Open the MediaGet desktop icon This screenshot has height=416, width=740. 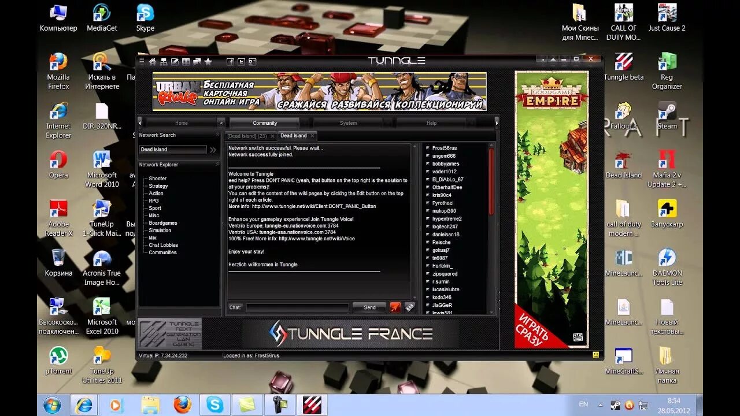(102, 18)
